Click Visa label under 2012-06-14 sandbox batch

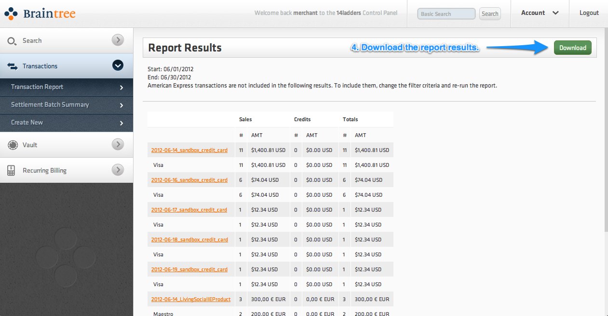pos(158,165)
